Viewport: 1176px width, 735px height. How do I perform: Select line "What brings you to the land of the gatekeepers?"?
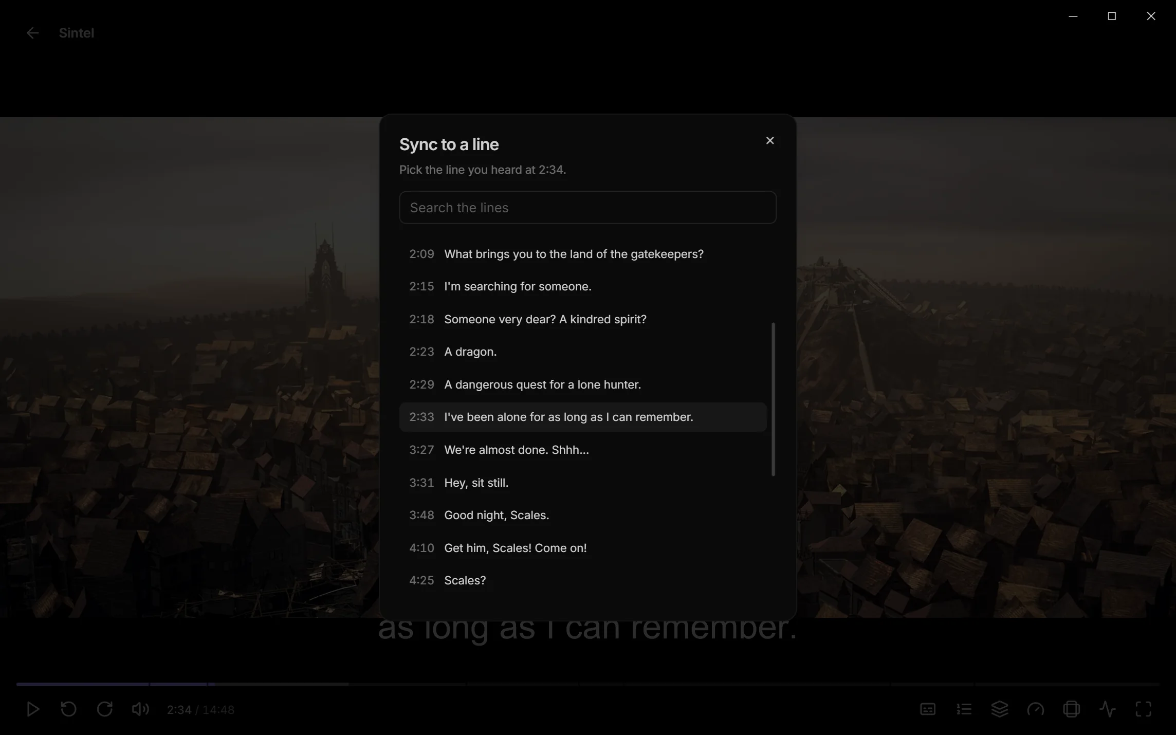click(583, 254)
